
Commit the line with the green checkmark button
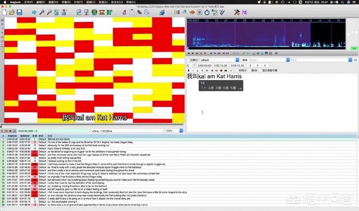coord(231,71)
